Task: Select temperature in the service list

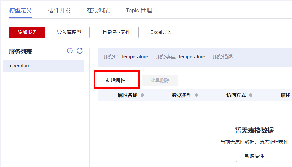Action: pos(18,66)
